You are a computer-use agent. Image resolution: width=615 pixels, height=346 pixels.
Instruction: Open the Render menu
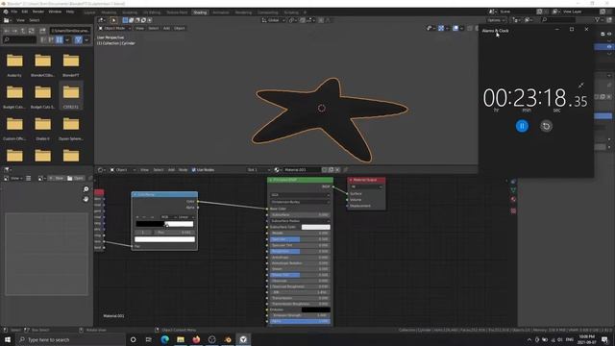point(38,12)
